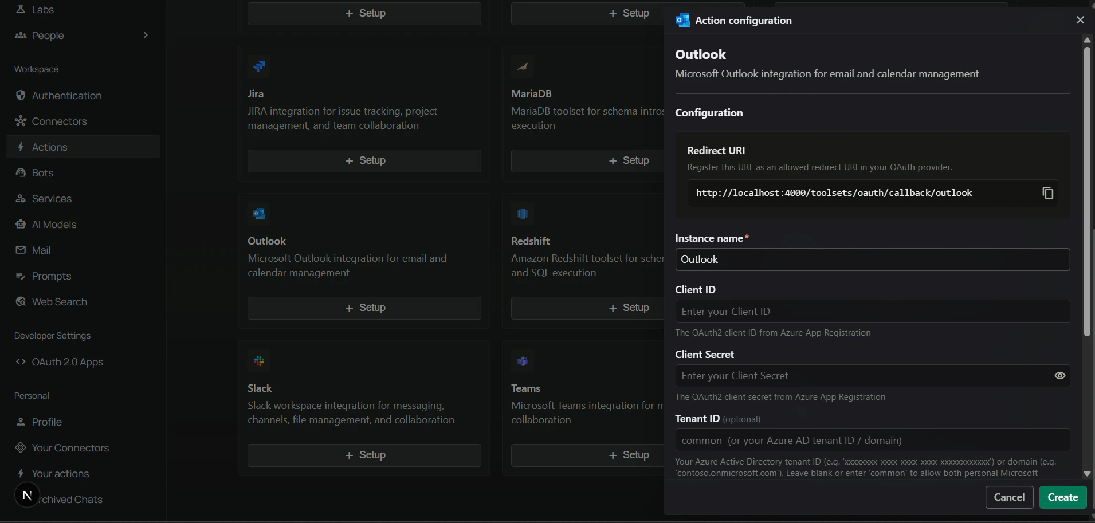The height and width of the screenshot is (523, 1095).
Task: Click the Action configuration panel scrollbar thumb
Action: tap(1087, 191)
